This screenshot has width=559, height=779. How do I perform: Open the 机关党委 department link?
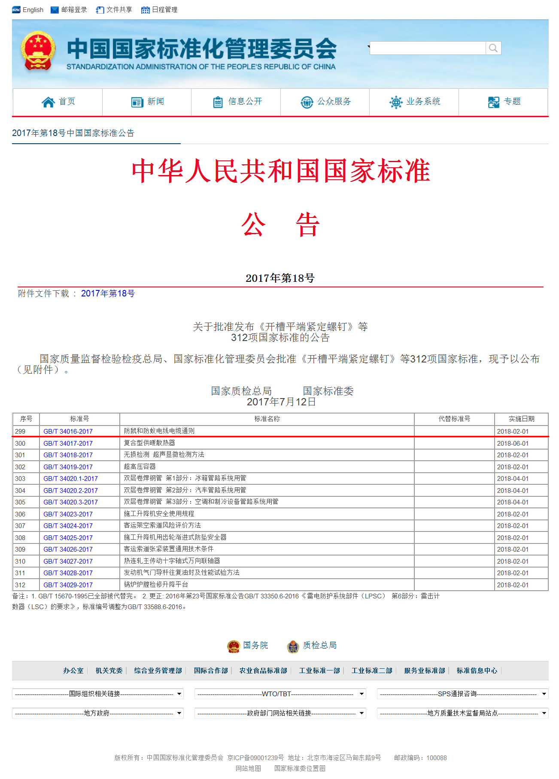[x=109, y=670]
